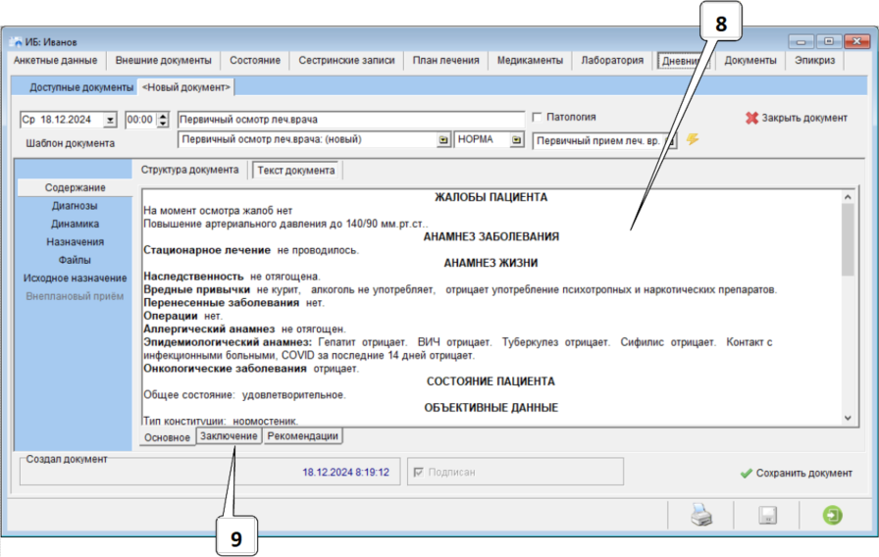Click the time spinner next to 00:00
Image resolution: width=879 pixels, height=557 pixels.
[163, 119]
